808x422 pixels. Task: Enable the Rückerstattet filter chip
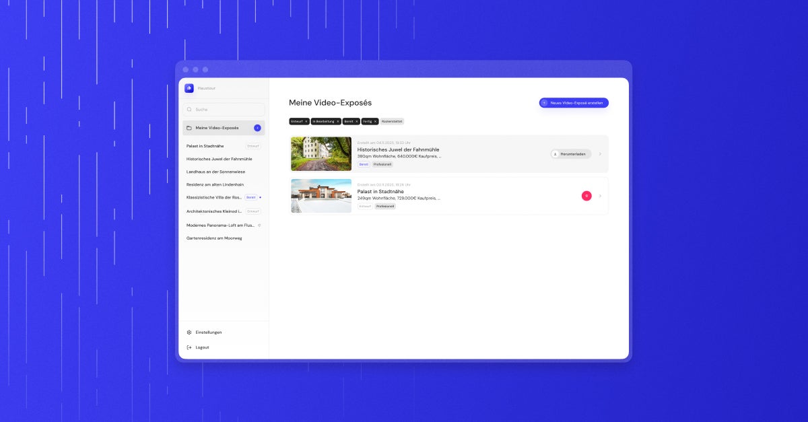coord(392,121)
